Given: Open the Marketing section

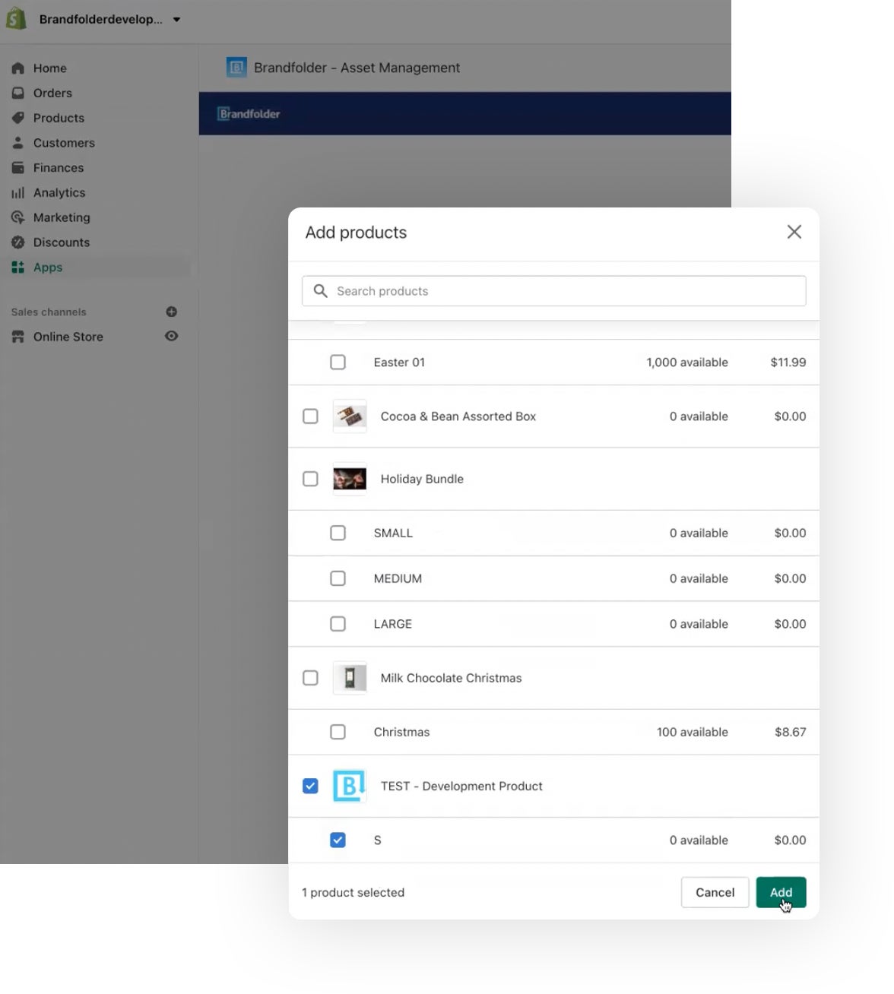Looking at the screenshot, I should [x=62, y=217].
